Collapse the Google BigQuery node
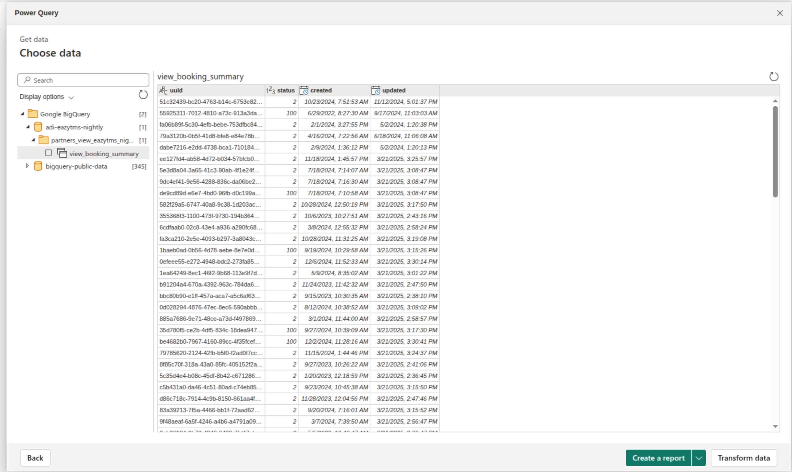The image size is (792, 472). coord(22,114)
